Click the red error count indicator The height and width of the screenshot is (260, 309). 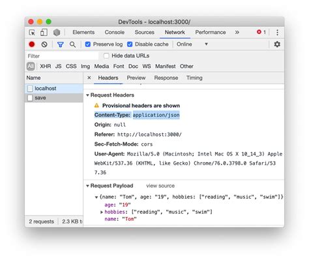coord(261,32)
